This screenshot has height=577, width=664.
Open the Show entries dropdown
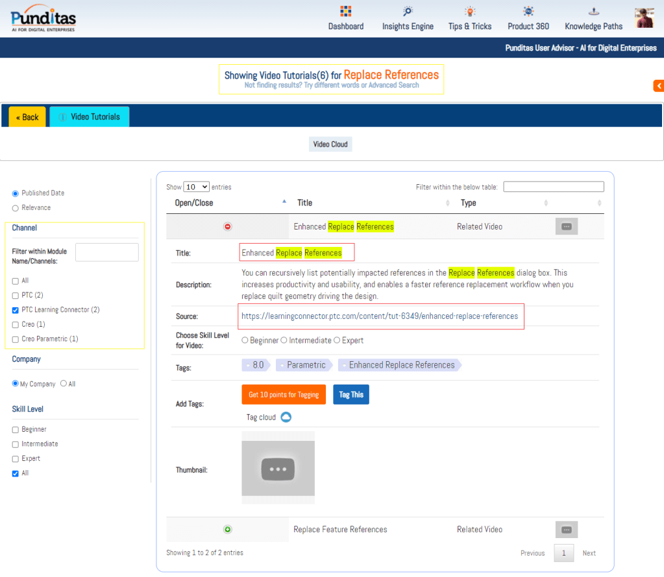coord(196,187)
